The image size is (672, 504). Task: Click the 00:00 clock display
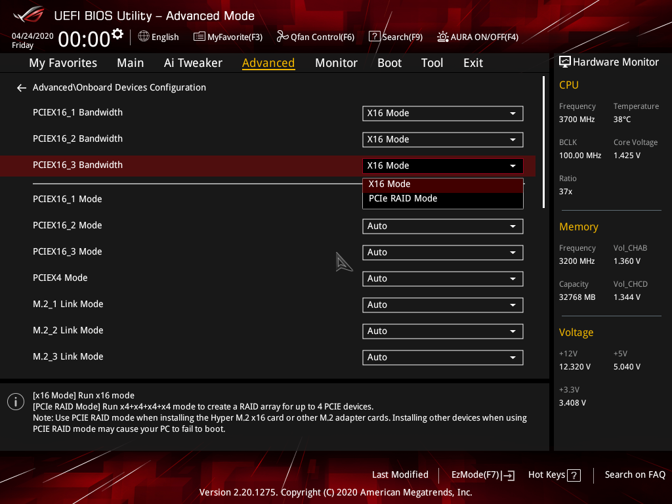(84, 39)
